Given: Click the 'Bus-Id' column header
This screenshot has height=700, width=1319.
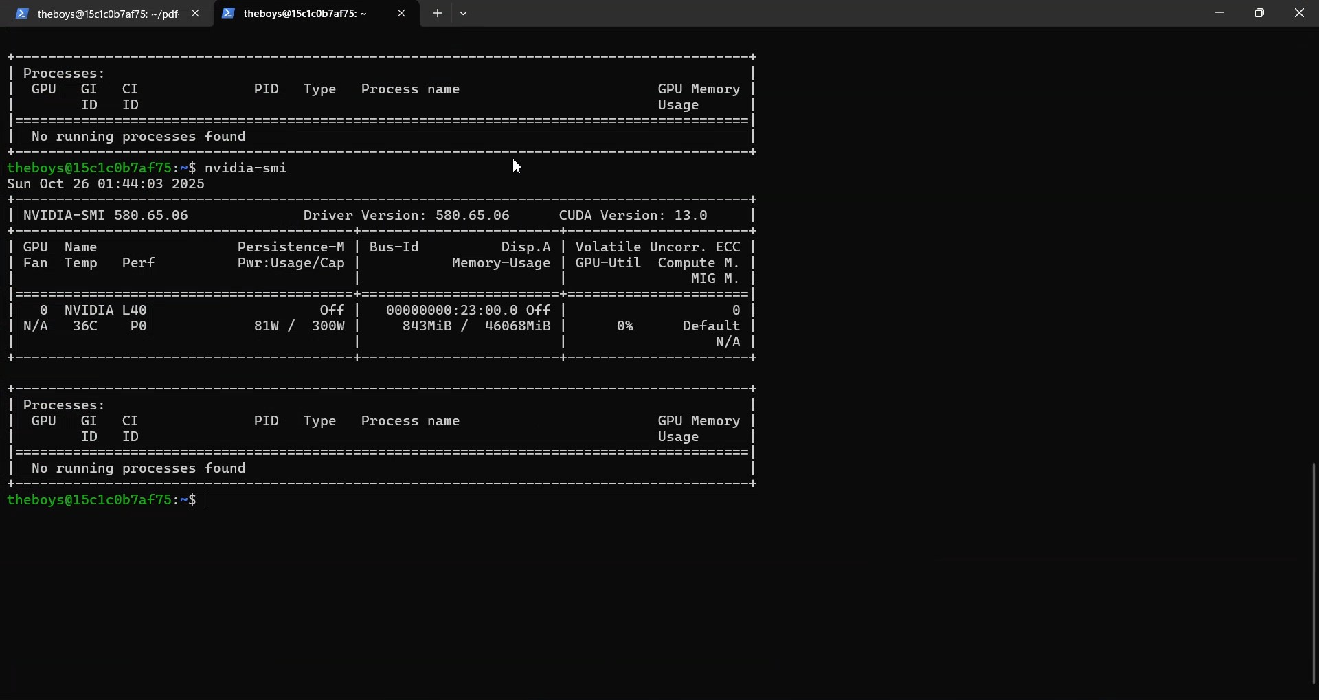Looking at the screenshot, I should (394, 247).
